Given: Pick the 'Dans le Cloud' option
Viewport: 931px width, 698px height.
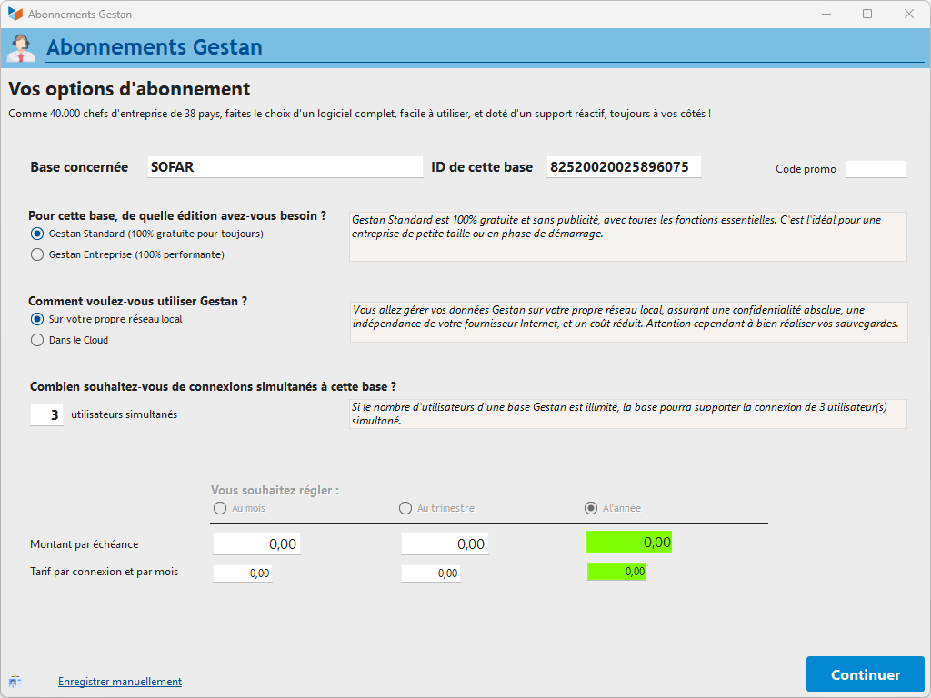Looking at the screenshot, I should (37, 340).
